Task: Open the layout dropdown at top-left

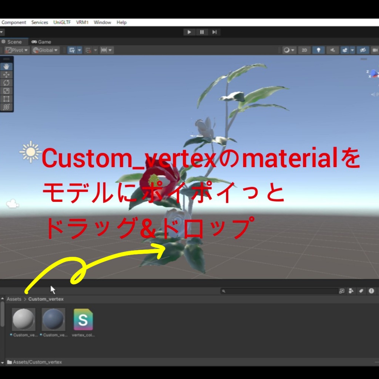Action: (2, 32)
